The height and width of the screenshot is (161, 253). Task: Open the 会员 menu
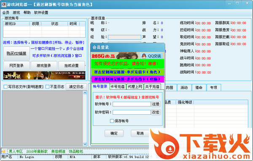pyautogui.click(x=5, y=13)
